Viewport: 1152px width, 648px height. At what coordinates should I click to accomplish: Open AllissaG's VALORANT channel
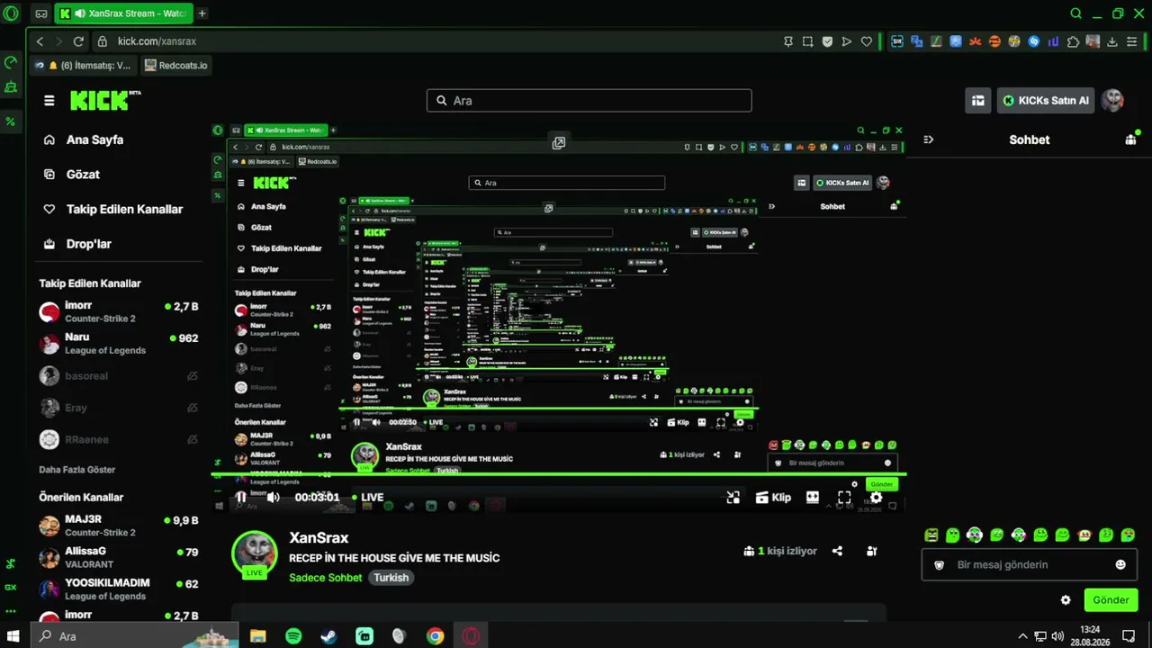coord(119,557)
